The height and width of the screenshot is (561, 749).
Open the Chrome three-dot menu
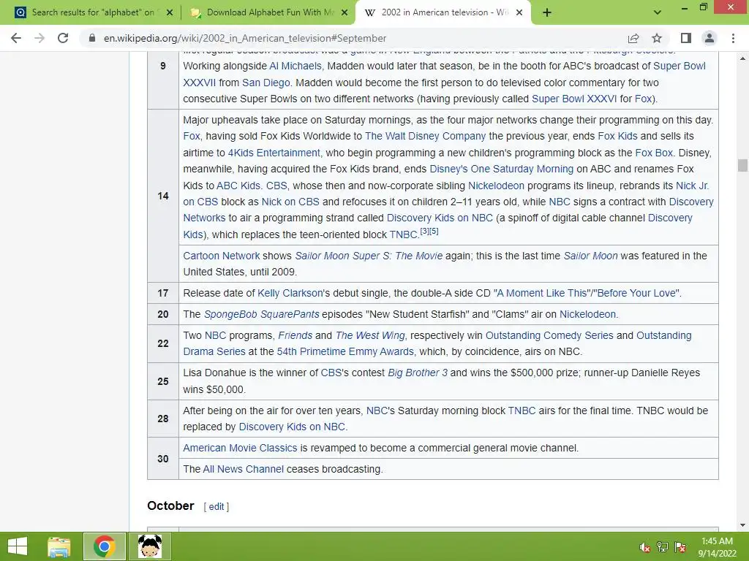click(x=733, y=38)
